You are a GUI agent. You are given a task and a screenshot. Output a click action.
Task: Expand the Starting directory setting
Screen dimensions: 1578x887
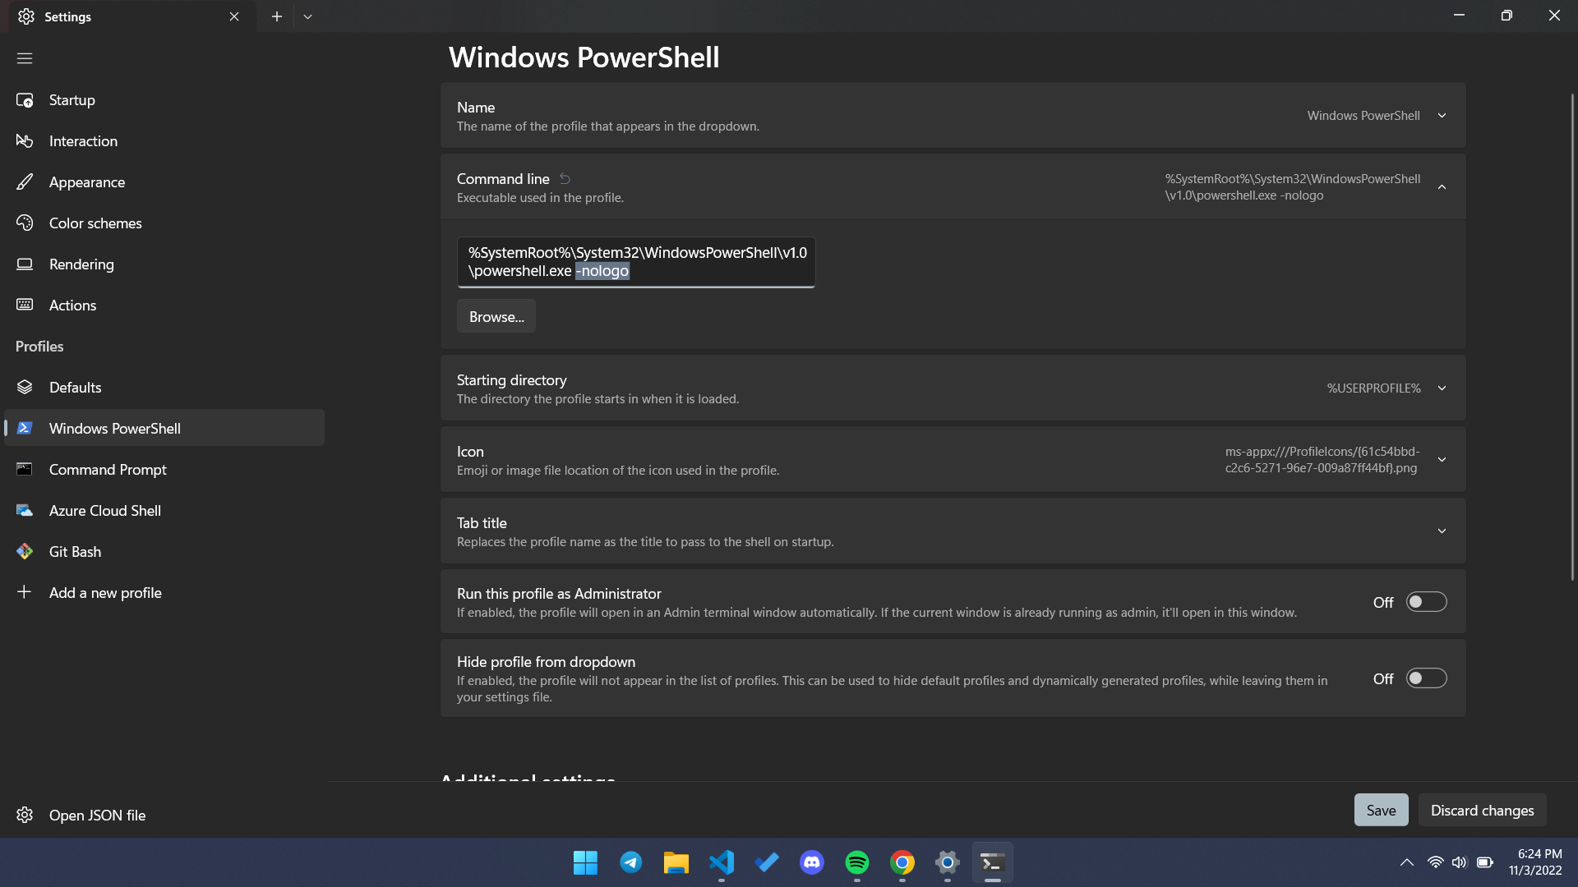coord(1442,388)
